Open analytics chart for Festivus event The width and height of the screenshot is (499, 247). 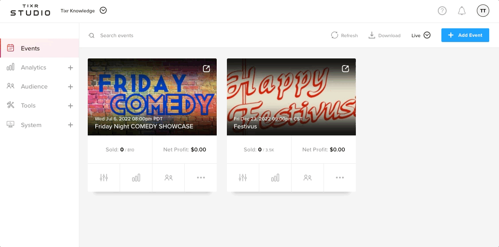coord(275,178)
